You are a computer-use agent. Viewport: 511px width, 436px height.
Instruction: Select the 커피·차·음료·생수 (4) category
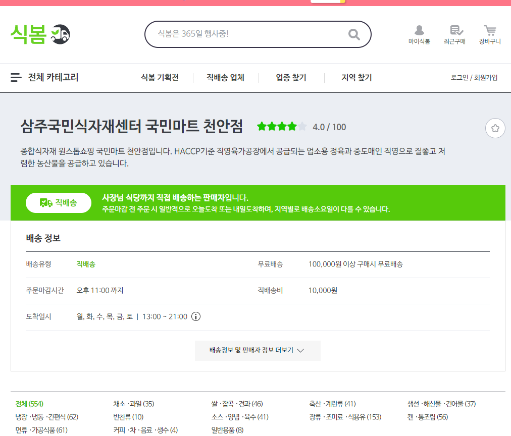pos(145,430)
